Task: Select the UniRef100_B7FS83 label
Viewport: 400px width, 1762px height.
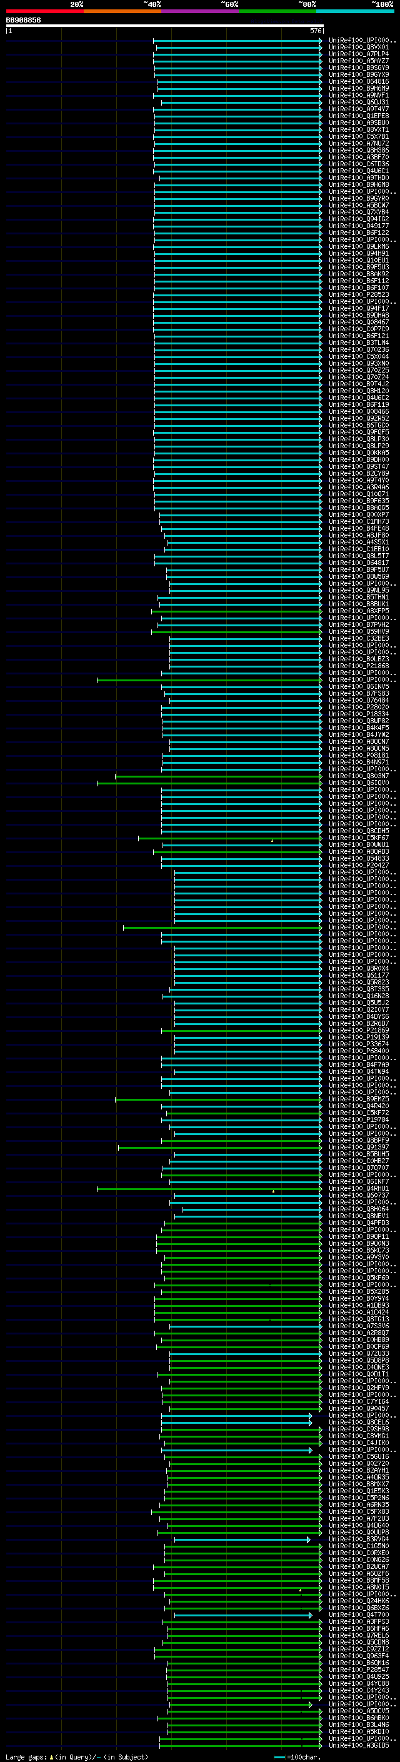Action: (x=359, y=694)
